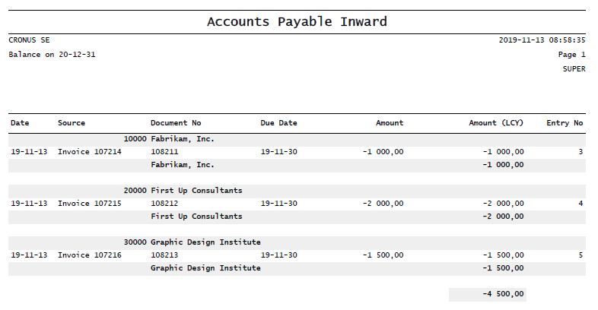The width and height of the screenshot is (598, 310).
Task: Click the date cell in the Invoice 107215 row
Action: click(x=29, y=204)
